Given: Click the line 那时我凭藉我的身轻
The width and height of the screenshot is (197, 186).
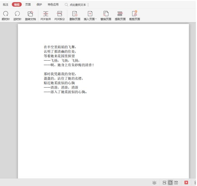Looking at the screenshot, I should tap(60, 74).
